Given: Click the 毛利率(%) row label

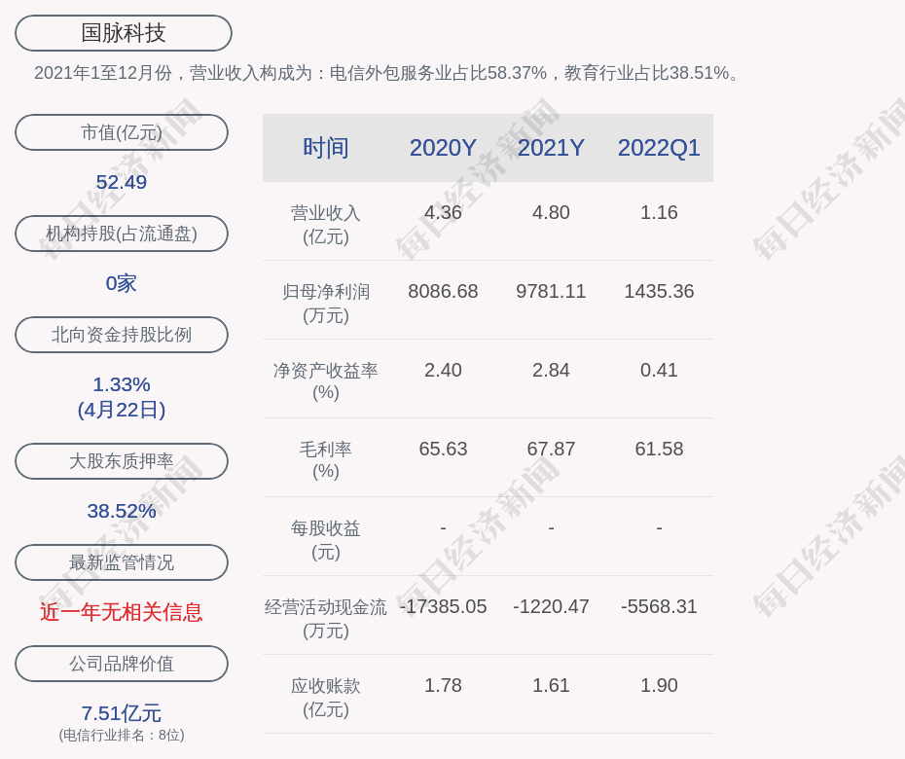Looking at the screenshot, I should (x=326, y=460).
